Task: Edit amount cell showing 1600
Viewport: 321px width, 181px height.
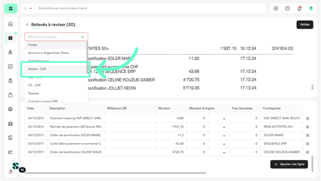Action: 171,118
